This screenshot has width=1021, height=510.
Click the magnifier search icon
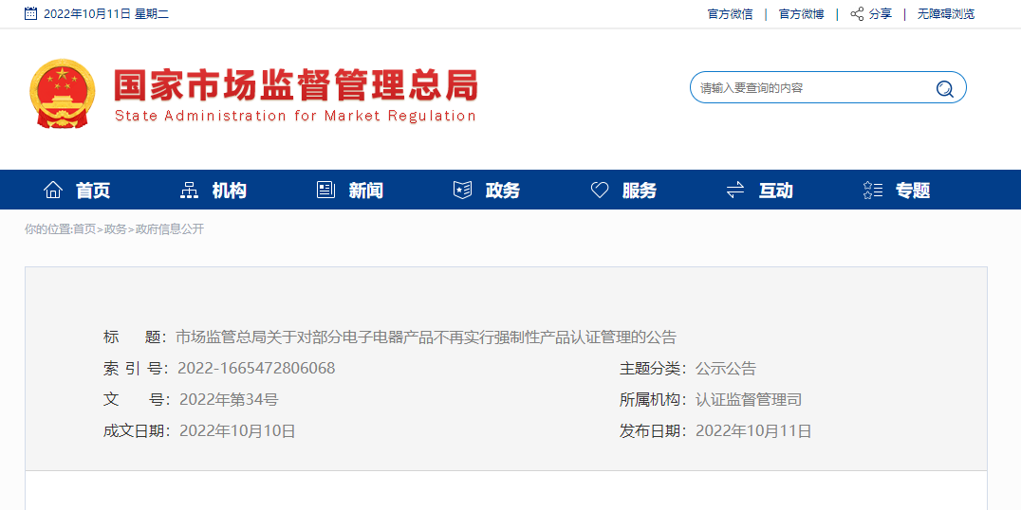[944, 88]
